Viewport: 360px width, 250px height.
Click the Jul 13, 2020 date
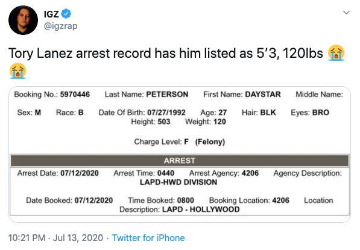(x=78, y=238)
